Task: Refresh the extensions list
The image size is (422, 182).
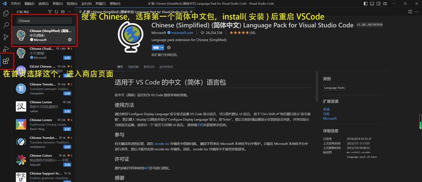Action: (56, 12)
